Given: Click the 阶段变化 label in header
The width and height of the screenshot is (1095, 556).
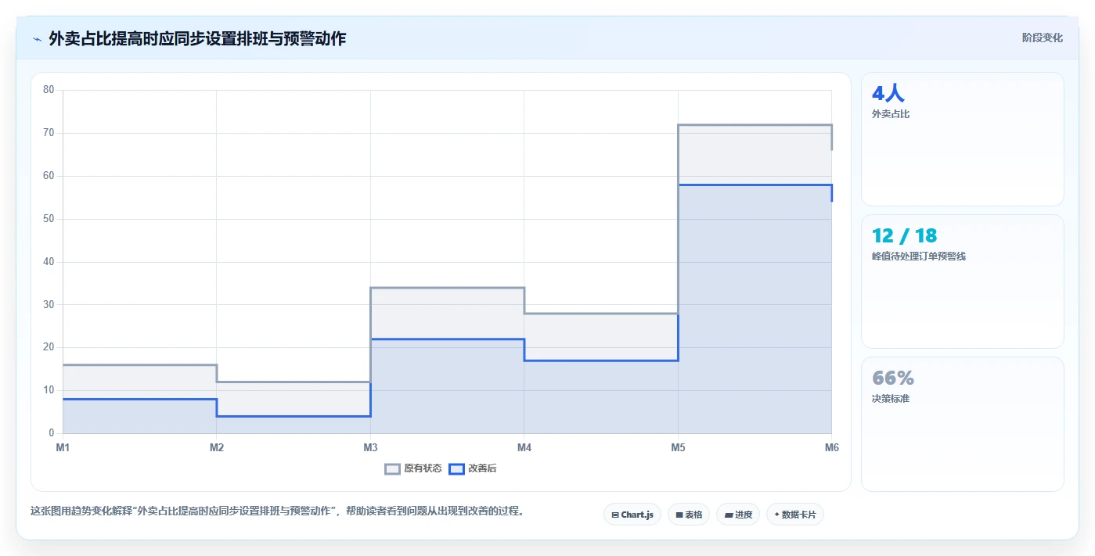Looking at the screenshot, I should click(1042, 38).
